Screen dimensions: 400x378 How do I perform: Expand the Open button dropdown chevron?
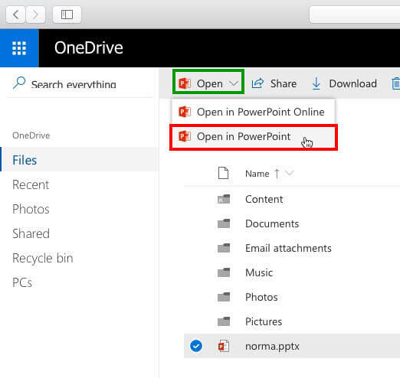[234, 83]
